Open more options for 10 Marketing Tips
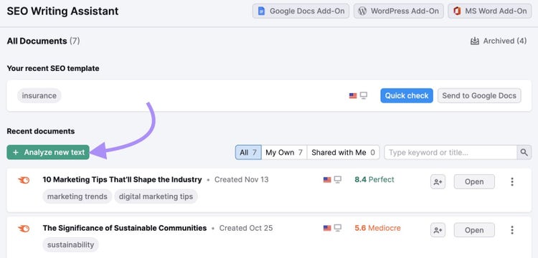 click(512, 182)
